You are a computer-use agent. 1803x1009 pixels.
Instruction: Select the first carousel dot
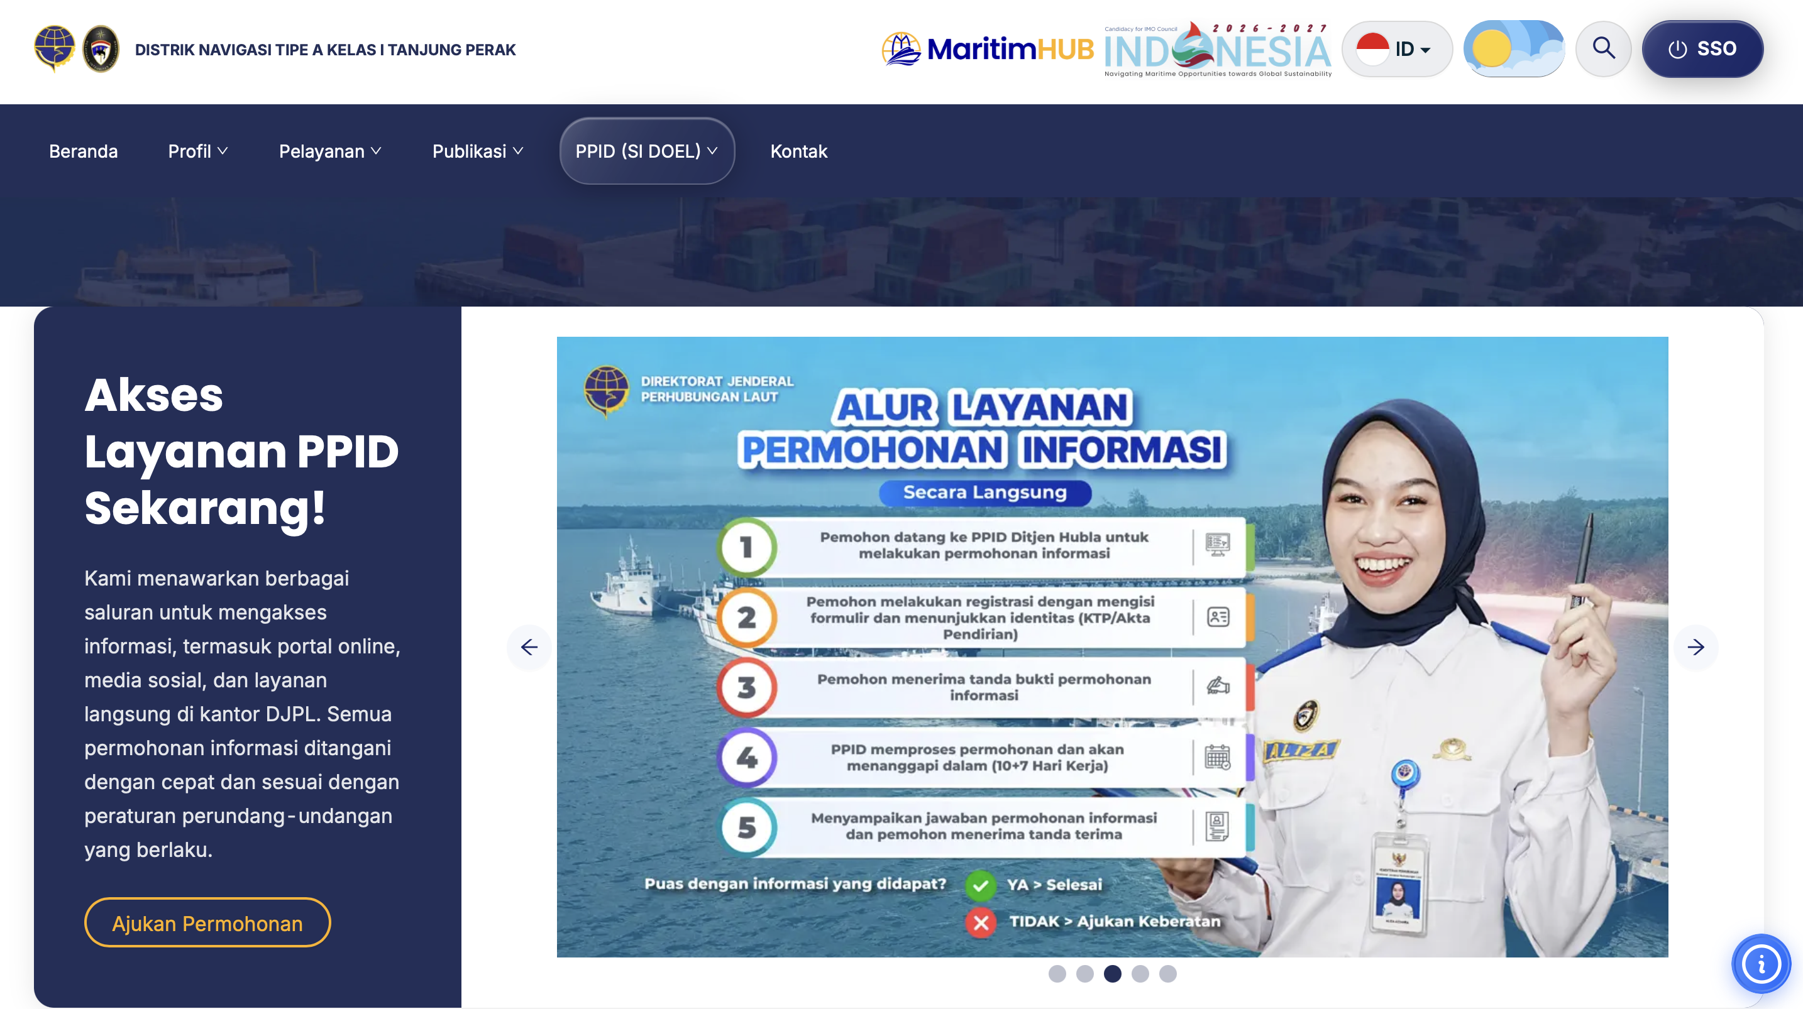(x=1057, y=973)
